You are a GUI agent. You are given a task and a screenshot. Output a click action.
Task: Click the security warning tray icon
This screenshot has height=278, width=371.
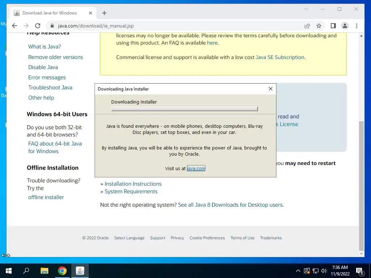click(307, 271)
